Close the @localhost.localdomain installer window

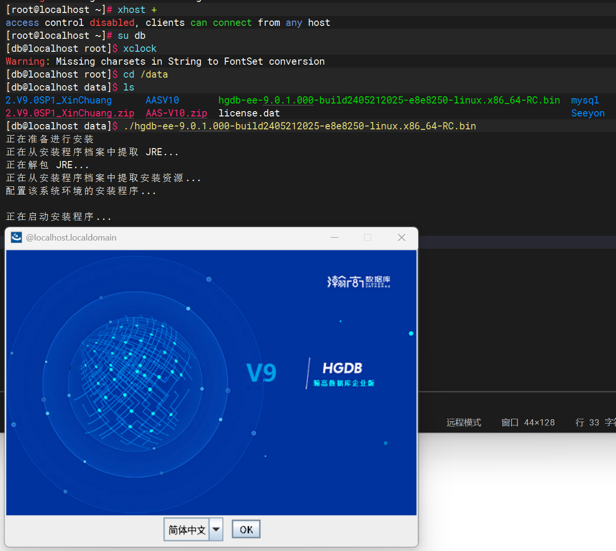click(401, 238)
